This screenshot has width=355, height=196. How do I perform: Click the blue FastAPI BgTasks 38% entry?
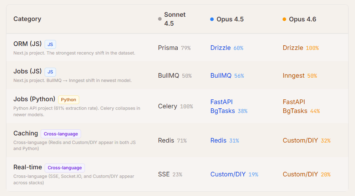(x=229, y=107)
